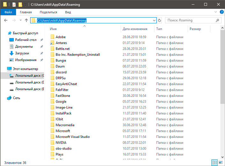Viewport: 225px width, 166px height.
Task: Go back with the back arrow
Action: (6, 20)
